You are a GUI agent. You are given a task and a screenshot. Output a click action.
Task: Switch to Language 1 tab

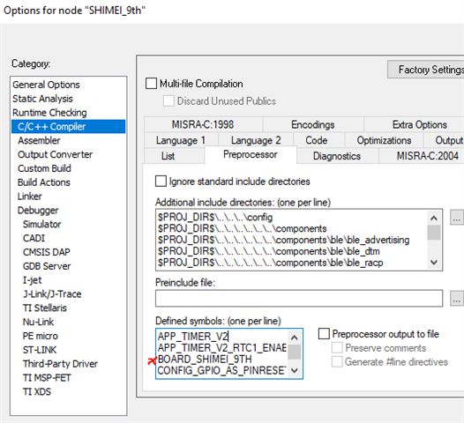coord(181,140)
